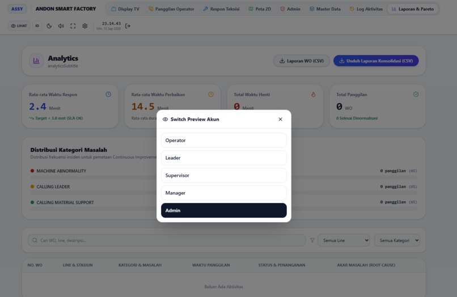Select the highlighted Admin account option
Viewport: 457px width, 297px height.
[x=224, y=210]
